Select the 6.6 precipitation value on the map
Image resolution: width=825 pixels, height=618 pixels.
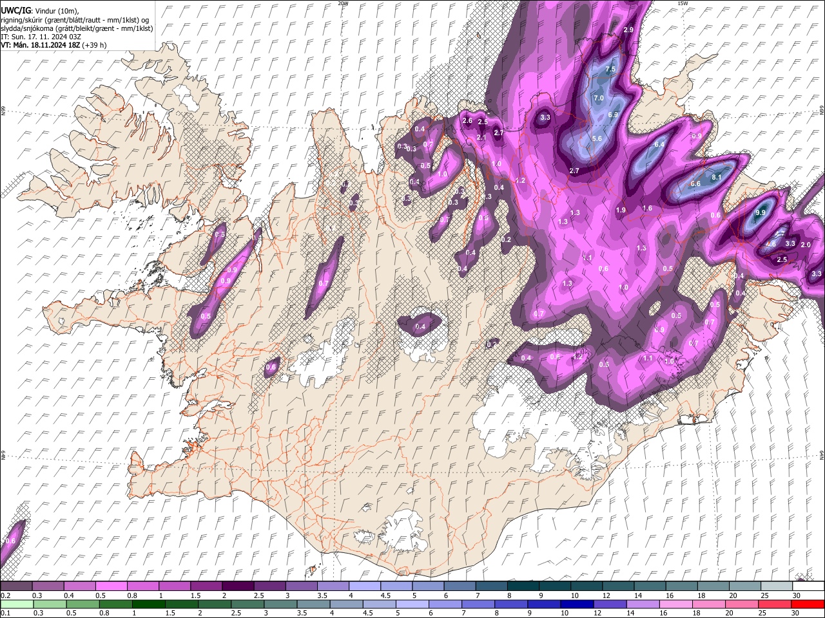(695, 183)
